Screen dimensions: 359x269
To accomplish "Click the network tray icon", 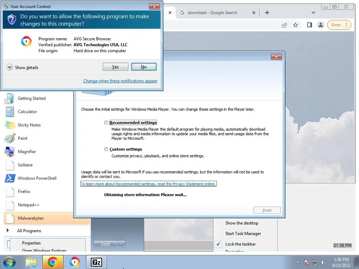I will pos(315,262).
